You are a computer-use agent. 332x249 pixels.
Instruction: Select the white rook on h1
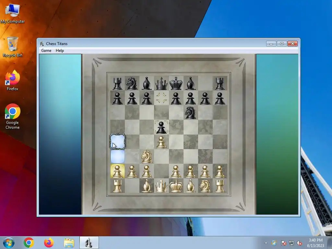coord(220,186)
